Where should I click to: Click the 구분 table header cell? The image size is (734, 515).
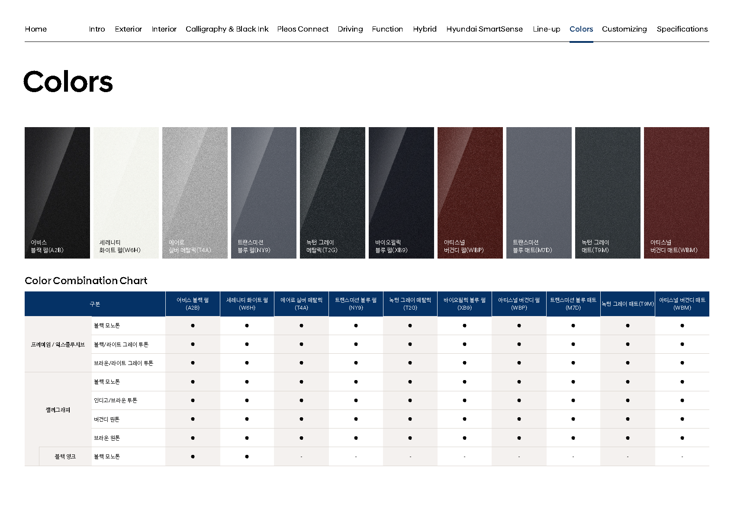(x=95, y=304)
